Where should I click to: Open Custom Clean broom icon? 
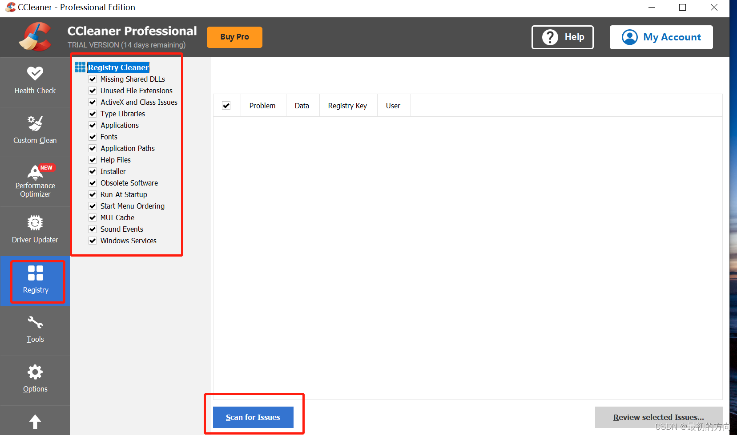click(35, 123)
